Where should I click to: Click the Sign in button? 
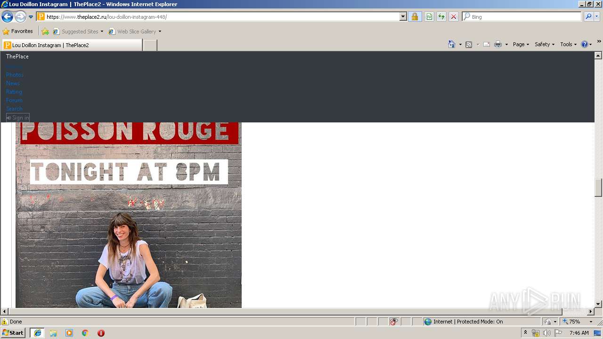[18, 118]
